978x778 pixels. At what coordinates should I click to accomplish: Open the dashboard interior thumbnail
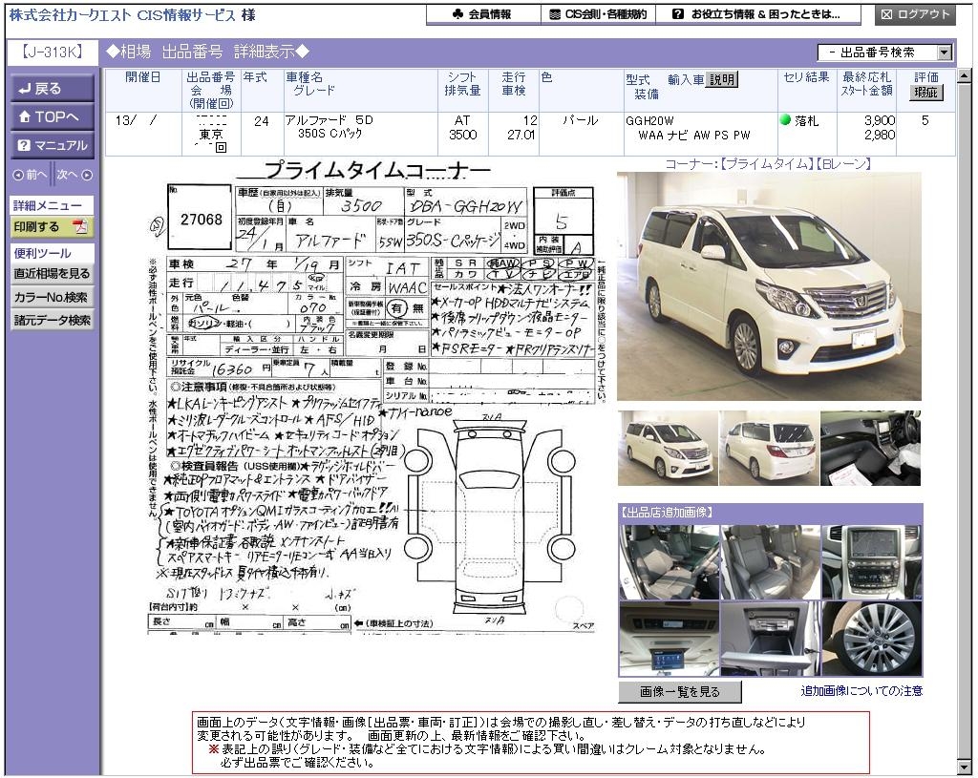871,448
